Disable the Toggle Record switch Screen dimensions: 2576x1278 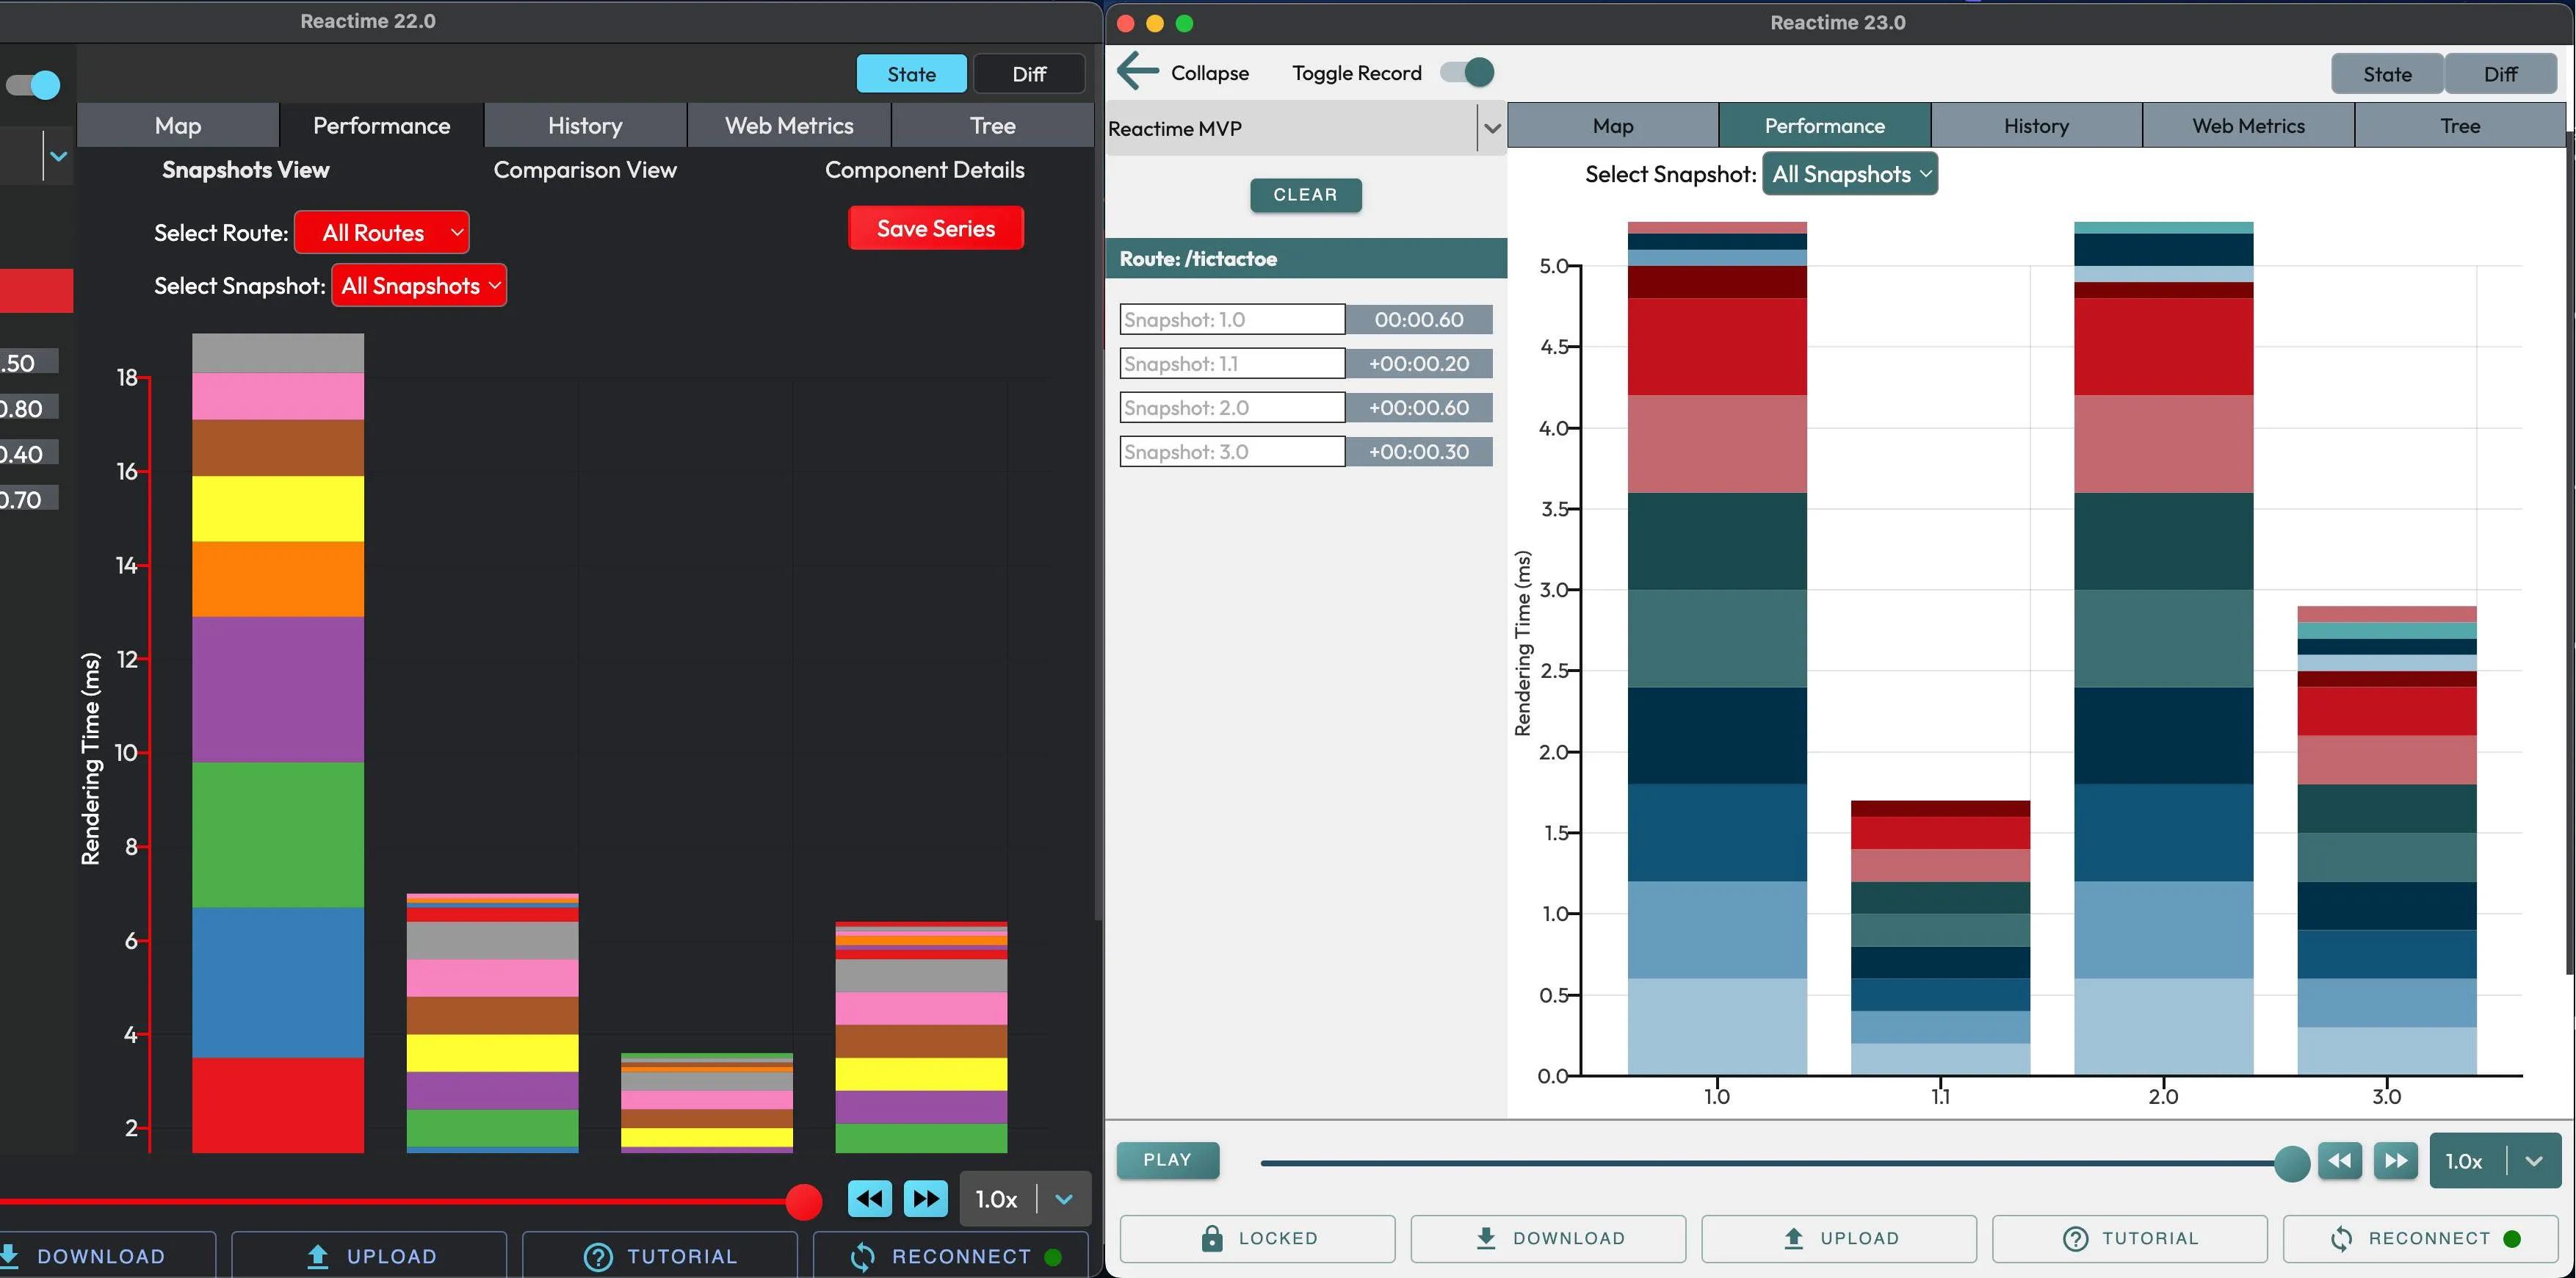(1467, 72)
